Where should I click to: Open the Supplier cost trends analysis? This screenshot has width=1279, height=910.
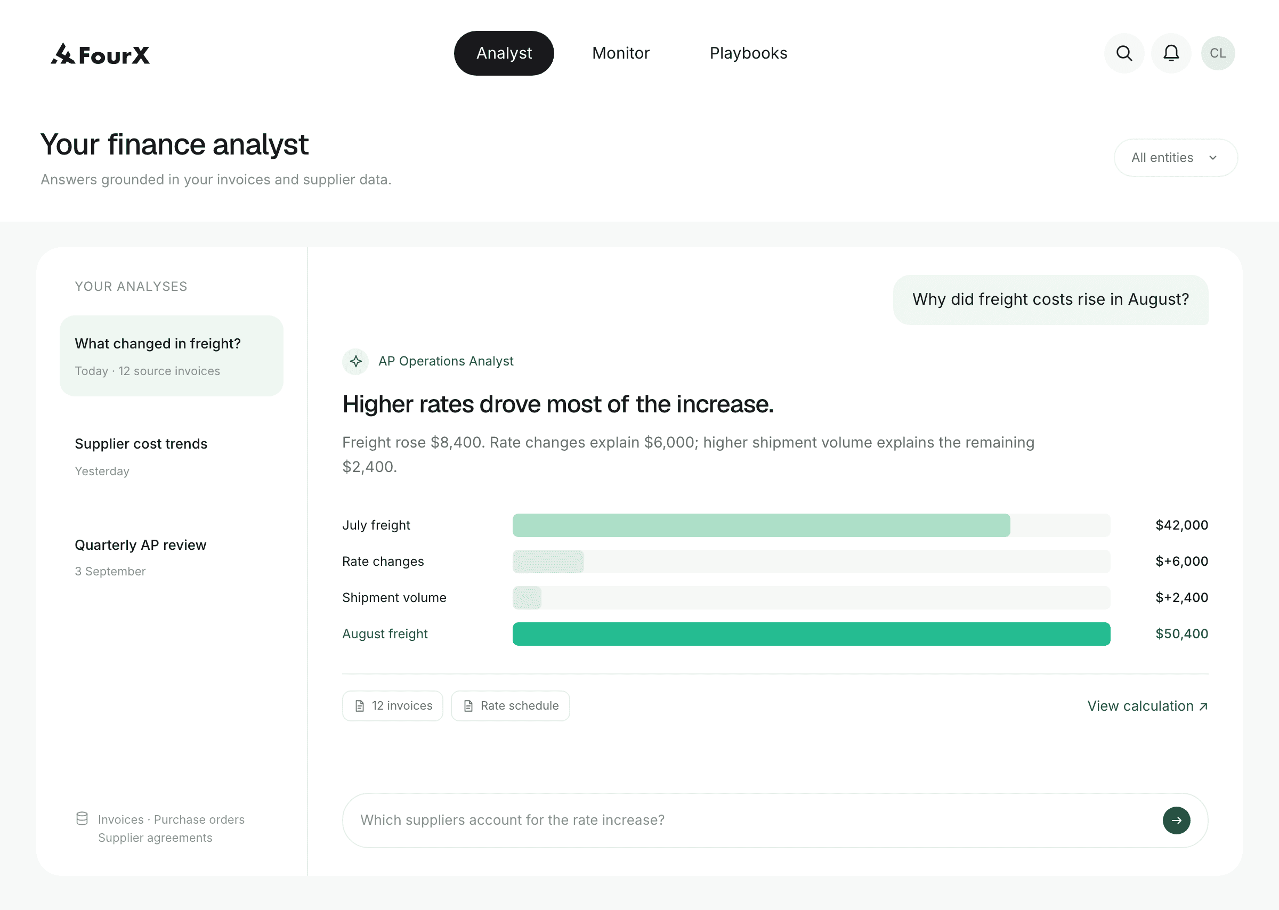click(x=172, y=456)
